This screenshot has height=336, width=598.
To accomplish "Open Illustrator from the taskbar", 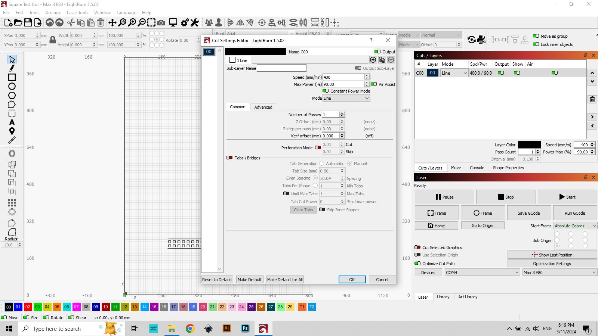I will [x=227, y=329].
